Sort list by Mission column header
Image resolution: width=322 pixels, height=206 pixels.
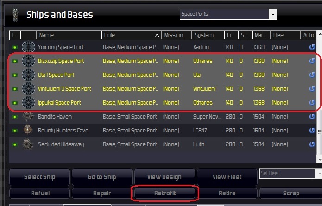click(177, 35)
